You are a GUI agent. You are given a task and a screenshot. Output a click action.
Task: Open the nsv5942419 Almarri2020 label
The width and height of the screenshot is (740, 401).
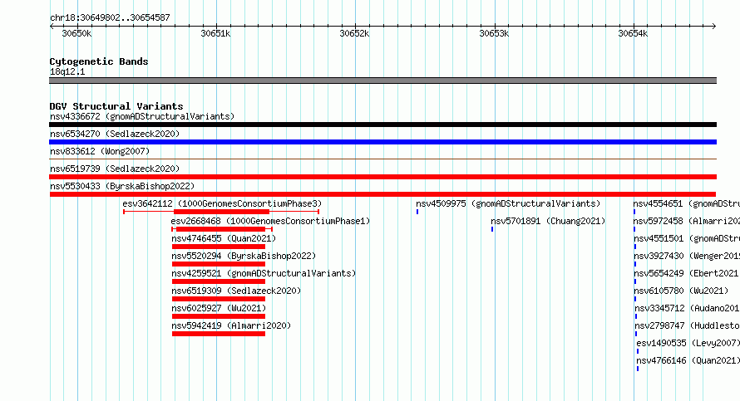pyautogui.click(x=231, y=325)
